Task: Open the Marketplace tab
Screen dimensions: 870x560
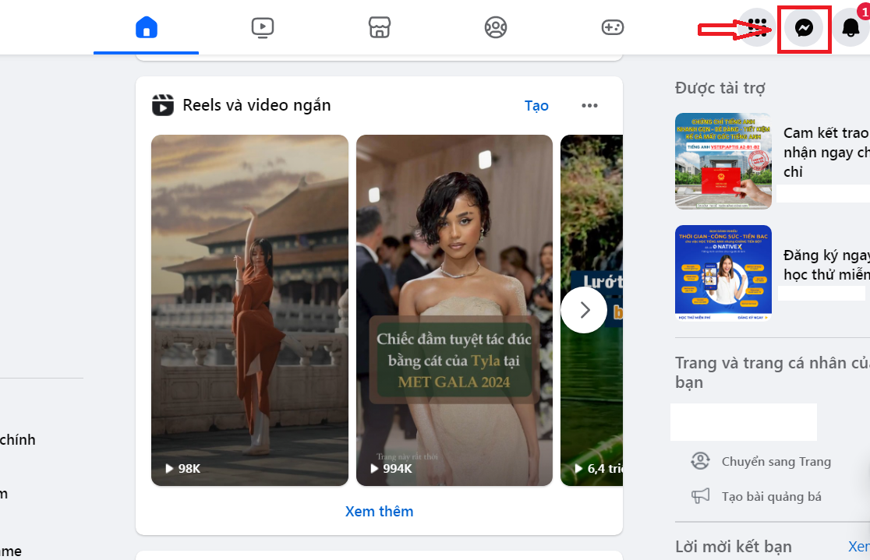Action: point(380,27)
